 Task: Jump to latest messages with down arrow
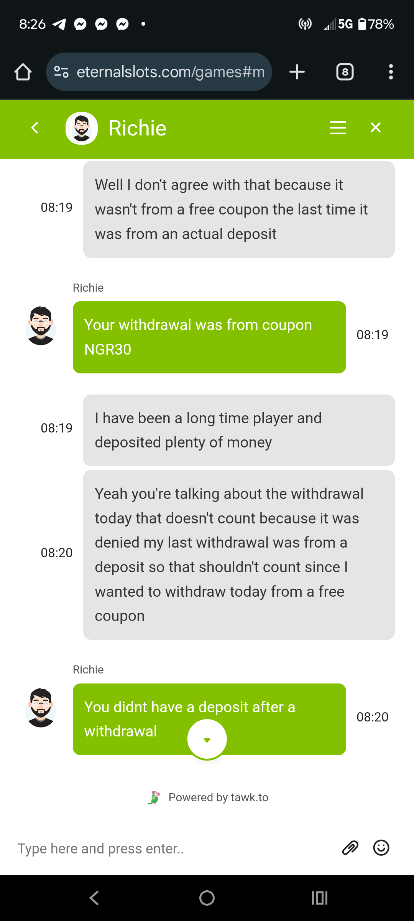click(207, 739)
